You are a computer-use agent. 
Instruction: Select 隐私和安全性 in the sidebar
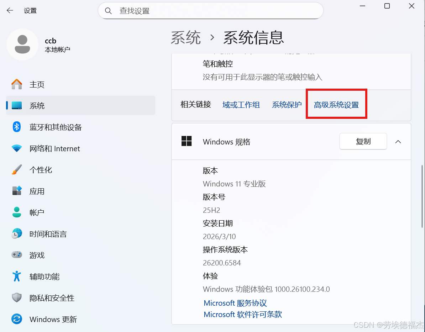80,297
